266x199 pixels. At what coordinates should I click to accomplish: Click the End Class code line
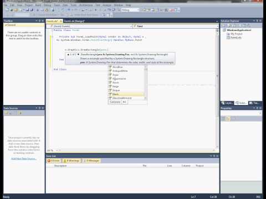tap(60, 69)
